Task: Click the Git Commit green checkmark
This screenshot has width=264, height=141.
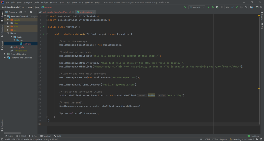Action: coord(237,7)
